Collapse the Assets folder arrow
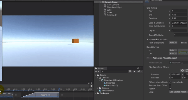The height and width of the screenshot is (100, 188). (96, 75)
